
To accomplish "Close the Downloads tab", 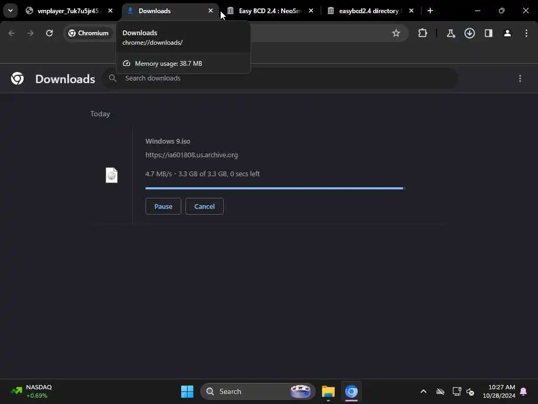I will click(211, 11).
